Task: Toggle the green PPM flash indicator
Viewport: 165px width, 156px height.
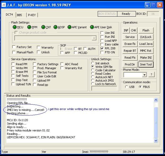Action: [x=29, y=27]
